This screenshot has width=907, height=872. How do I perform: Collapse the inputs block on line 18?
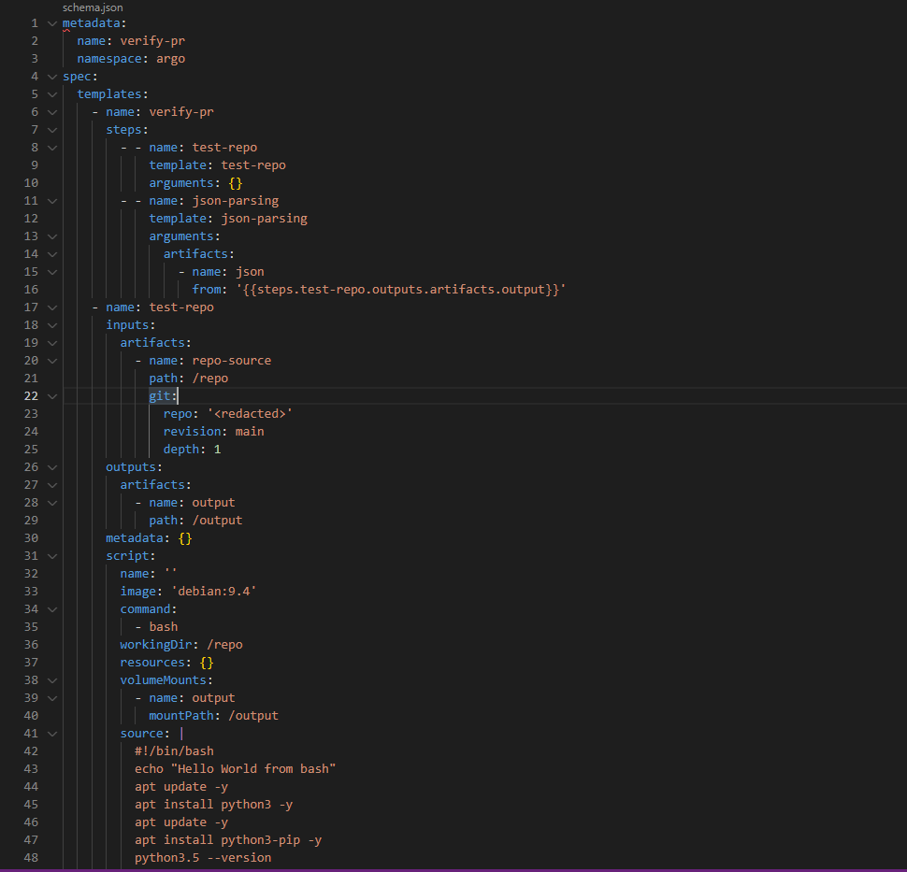pos(52,325)
